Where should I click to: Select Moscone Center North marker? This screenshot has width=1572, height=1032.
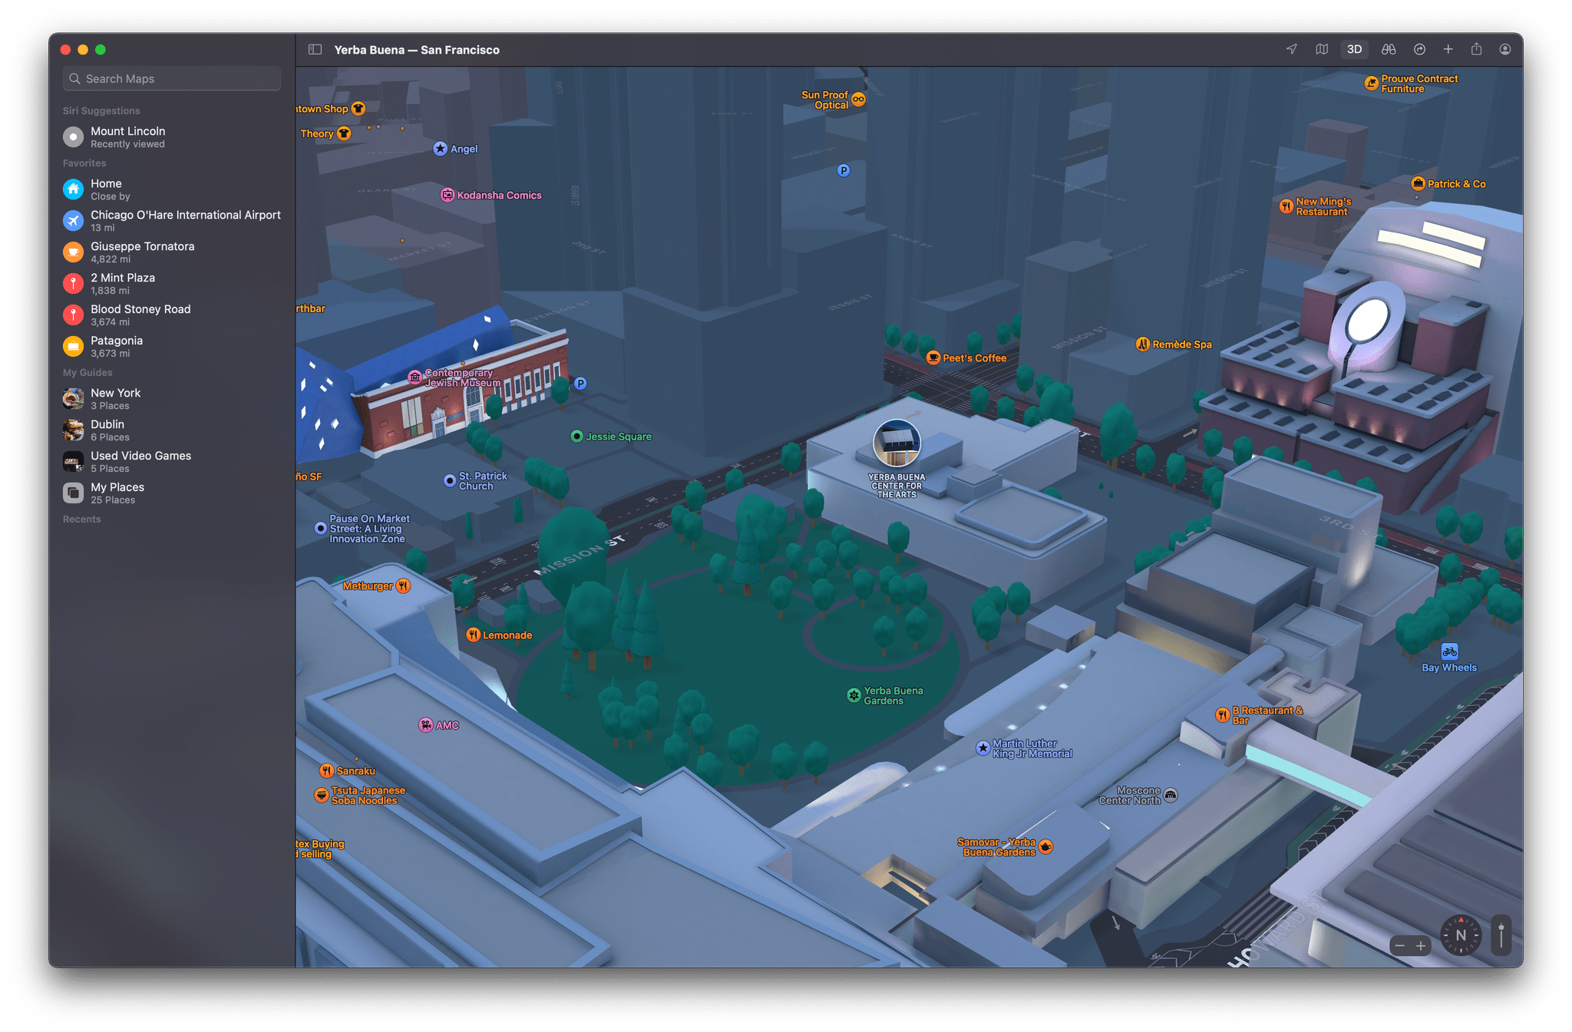tap(1171, 795)
